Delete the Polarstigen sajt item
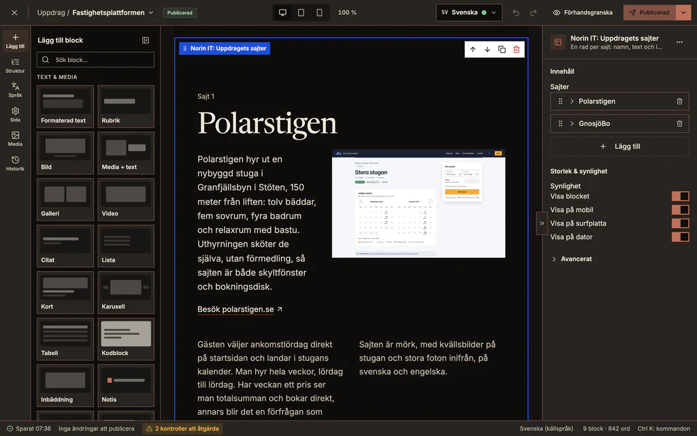 coord(679,102)
